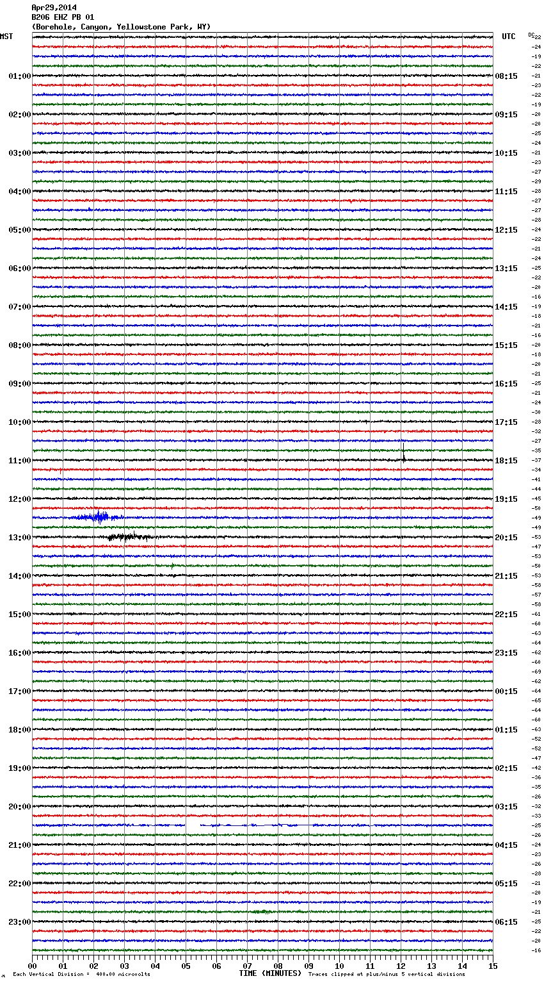The image size is (544, 983).
Task: Click the Apr29,2014 date header
Action: [x=54, y=8]
